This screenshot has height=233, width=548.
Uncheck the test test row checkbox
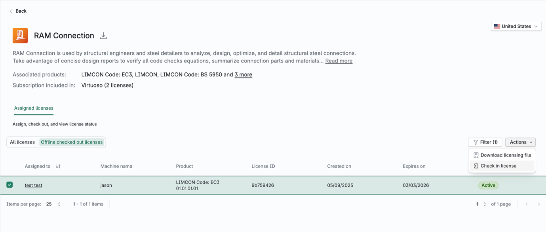tap(10, 185)
